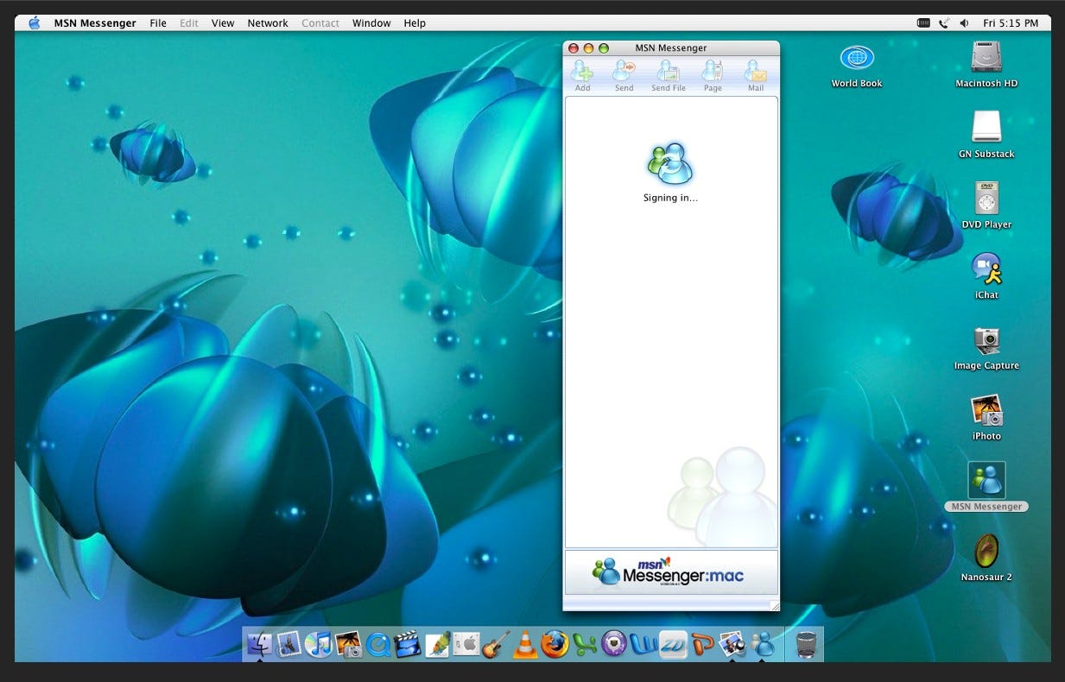Open the View menu
1065x682 pixels.
pos(223,23)
